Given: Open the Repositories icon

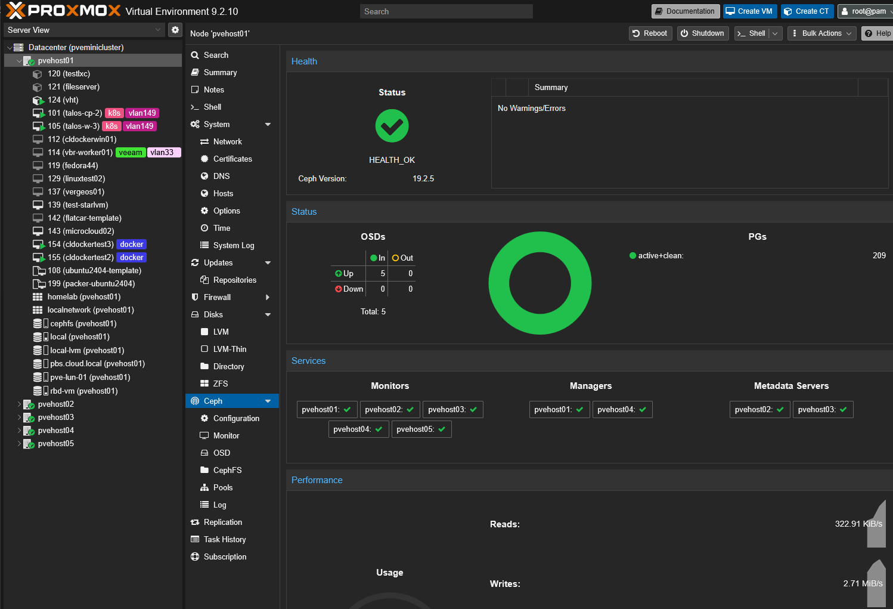Looking at the screenshot, I should click(204, 280).
